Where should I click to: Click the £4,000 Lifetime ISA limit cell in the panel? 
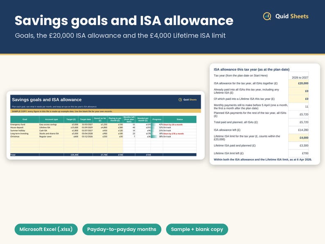point(298,138)
